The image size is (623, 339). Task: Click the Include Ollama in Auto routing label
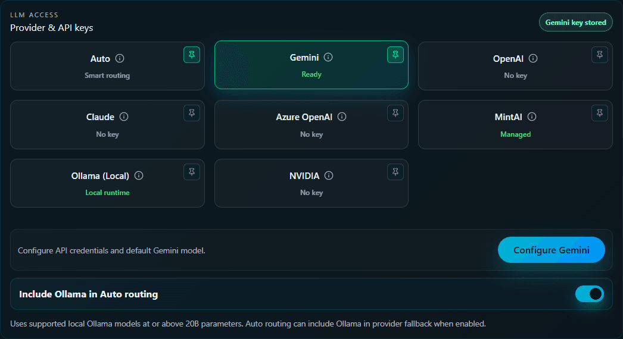(x=89, y=294)
